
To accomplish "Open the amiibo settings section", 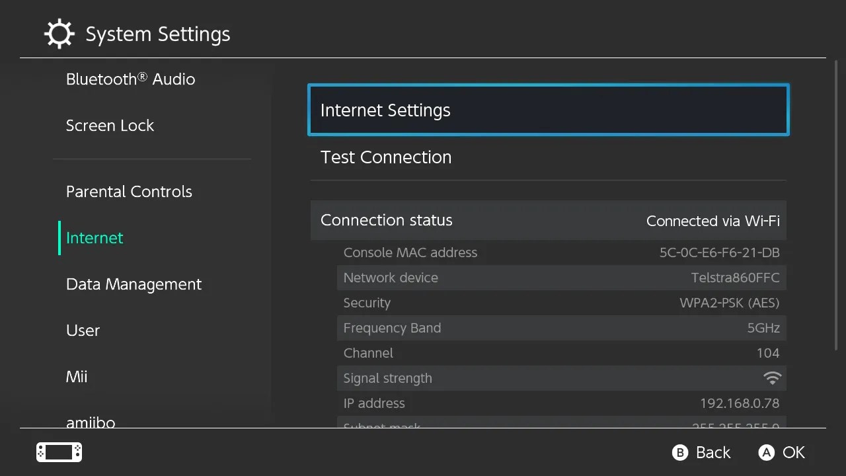I will (91, 421).
